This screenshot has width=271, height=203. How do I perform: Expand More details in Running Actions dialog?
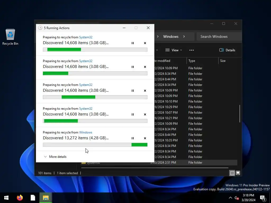click(x=55, y=157)
